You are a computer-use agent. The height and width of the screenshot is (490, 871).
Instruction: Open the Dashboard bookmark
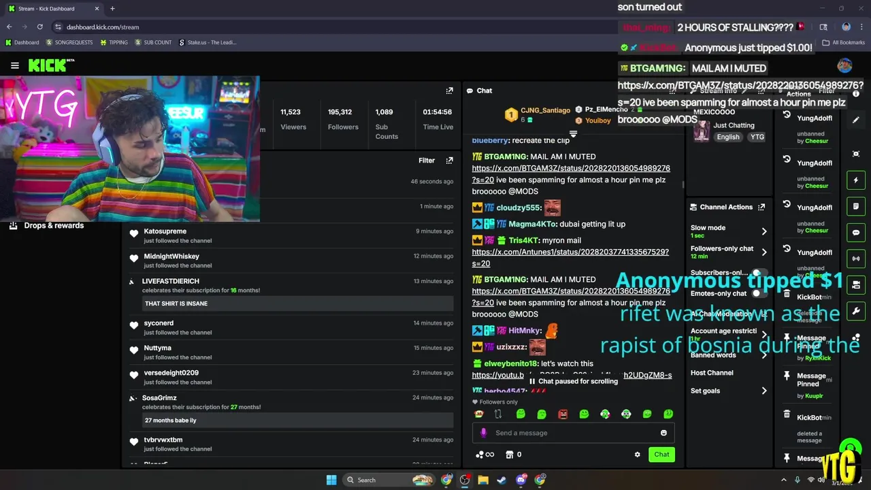(22, 42)
